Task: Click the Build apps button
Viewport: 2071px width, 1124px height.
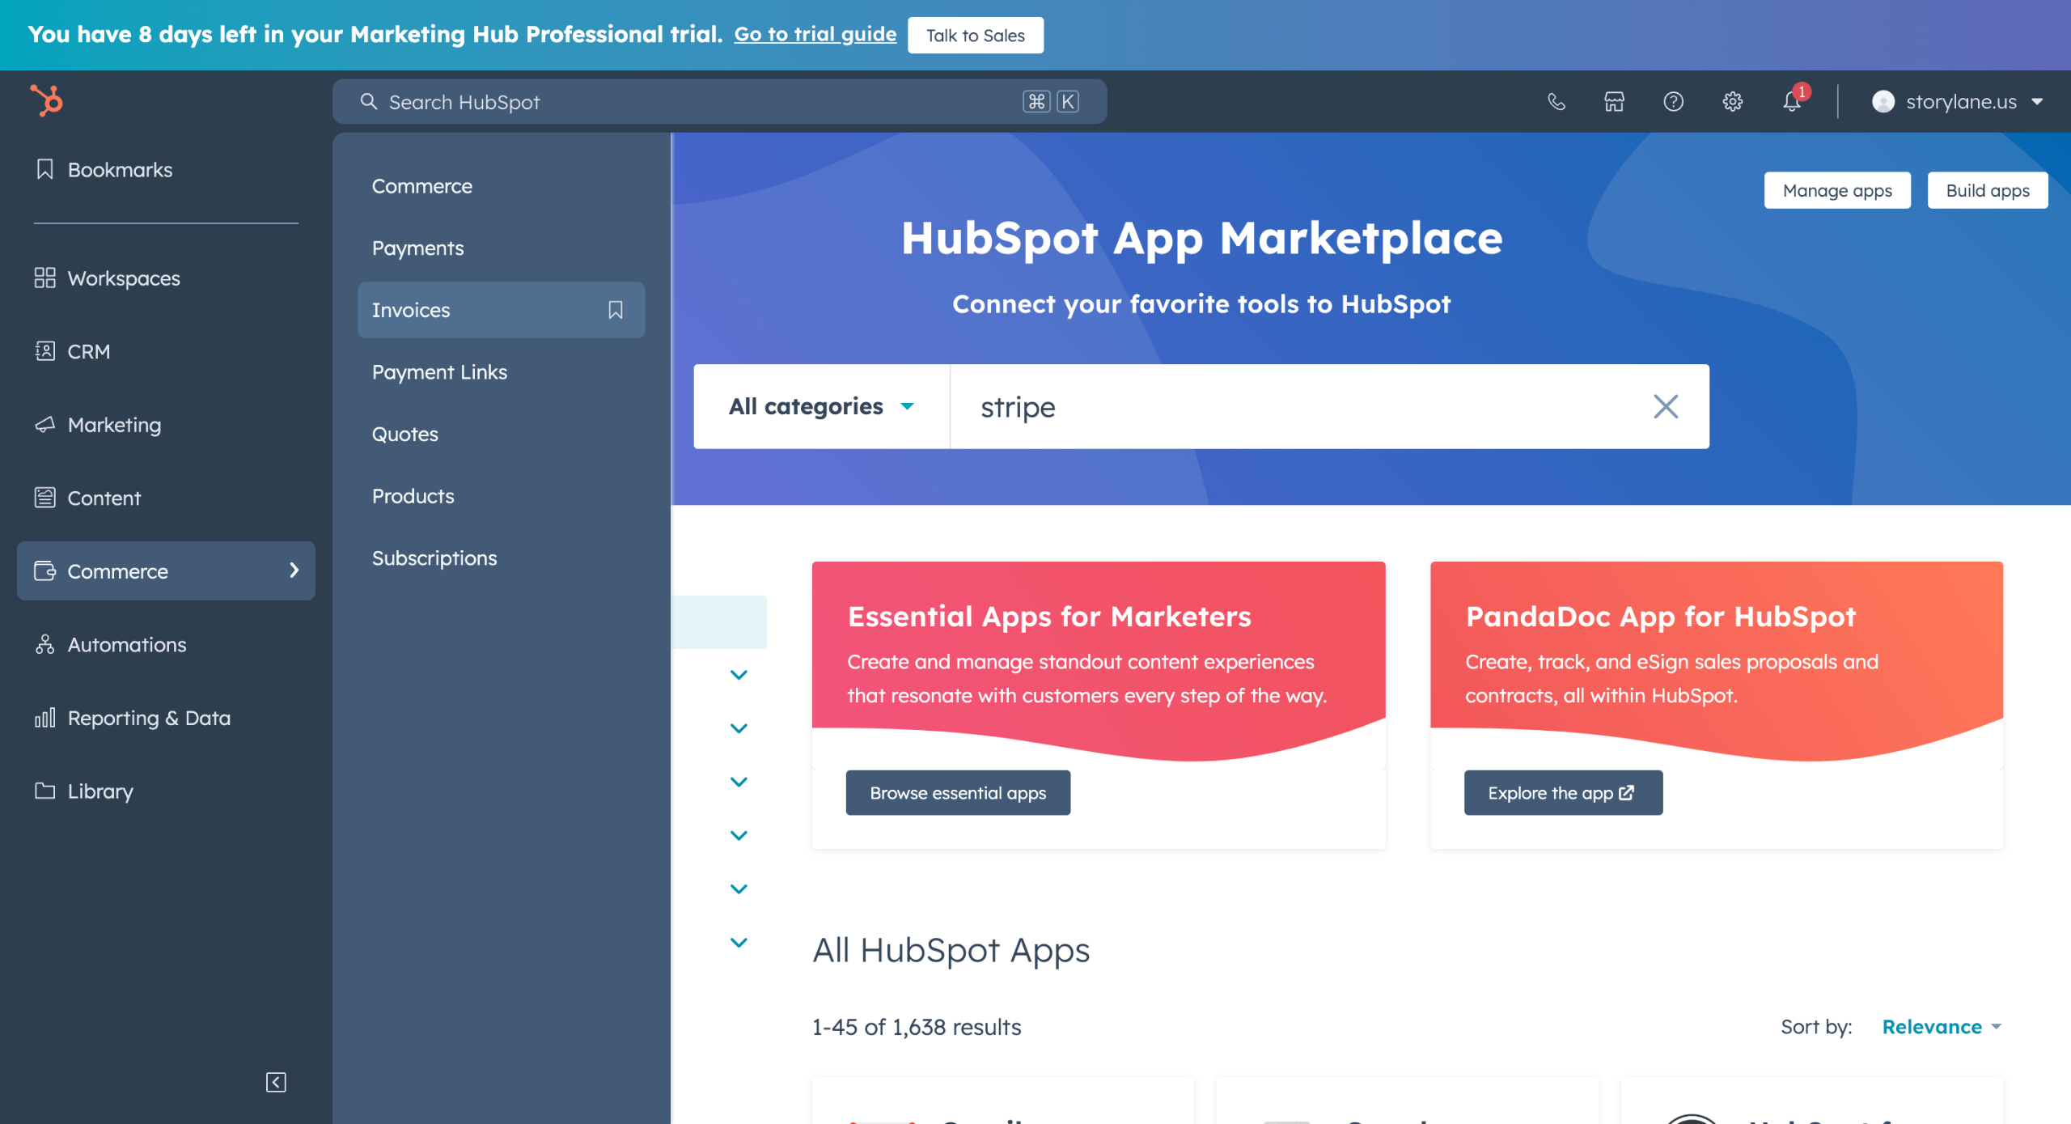Action: (1987, 190)
